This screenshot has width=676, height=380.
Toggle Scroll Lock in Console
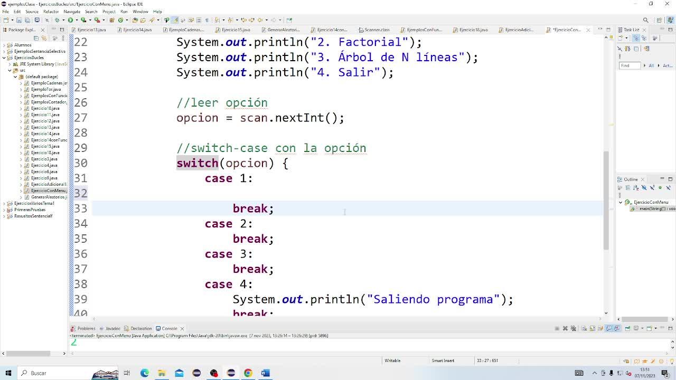pos(591,328)
